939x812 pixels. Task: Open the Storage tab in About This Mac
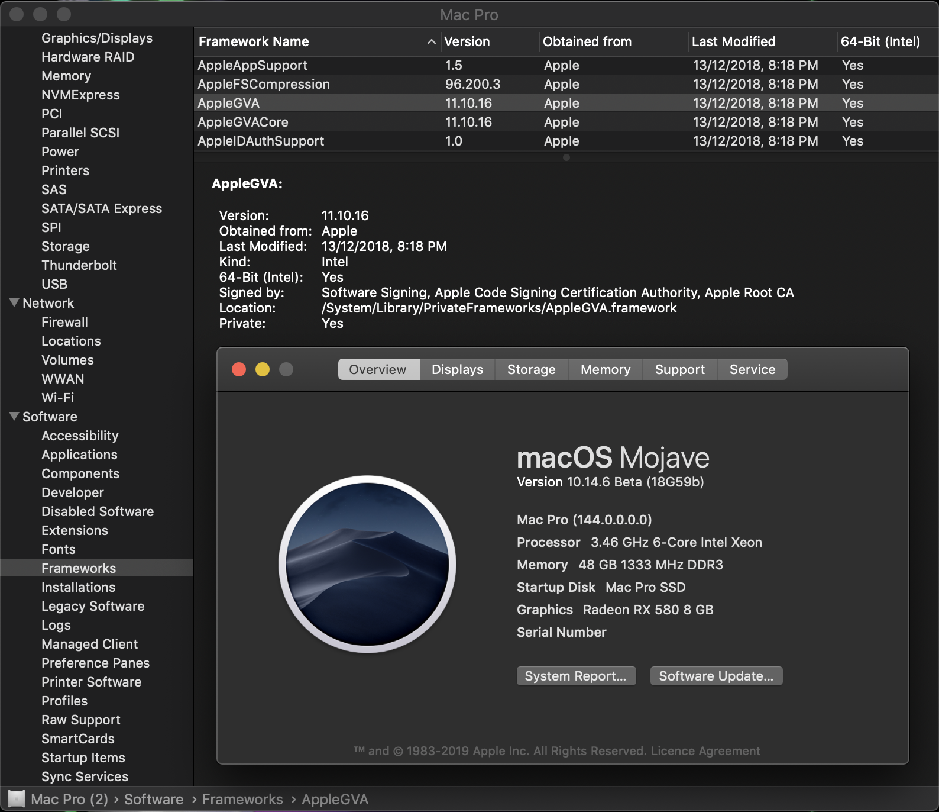pyautogui.click(x=532, y=369)
